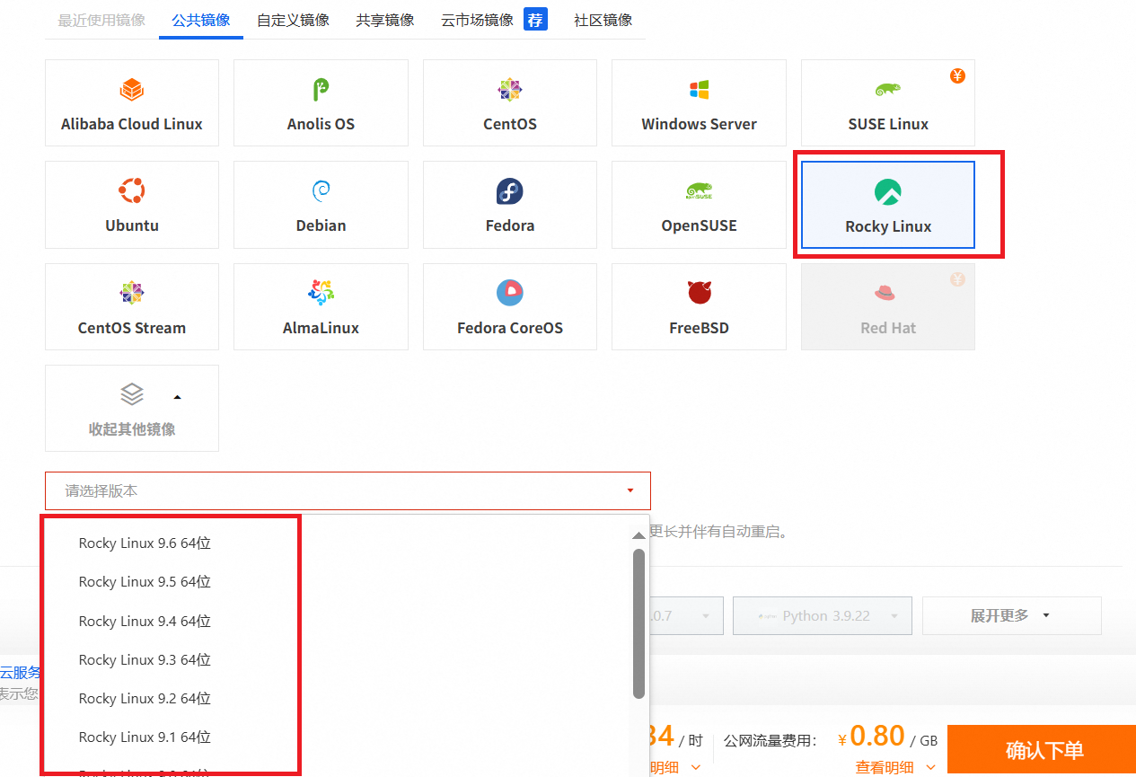Select Rocky Linux 9.4 64位 option
Screen dimensions: 1136x777
(x=145, y=622)
